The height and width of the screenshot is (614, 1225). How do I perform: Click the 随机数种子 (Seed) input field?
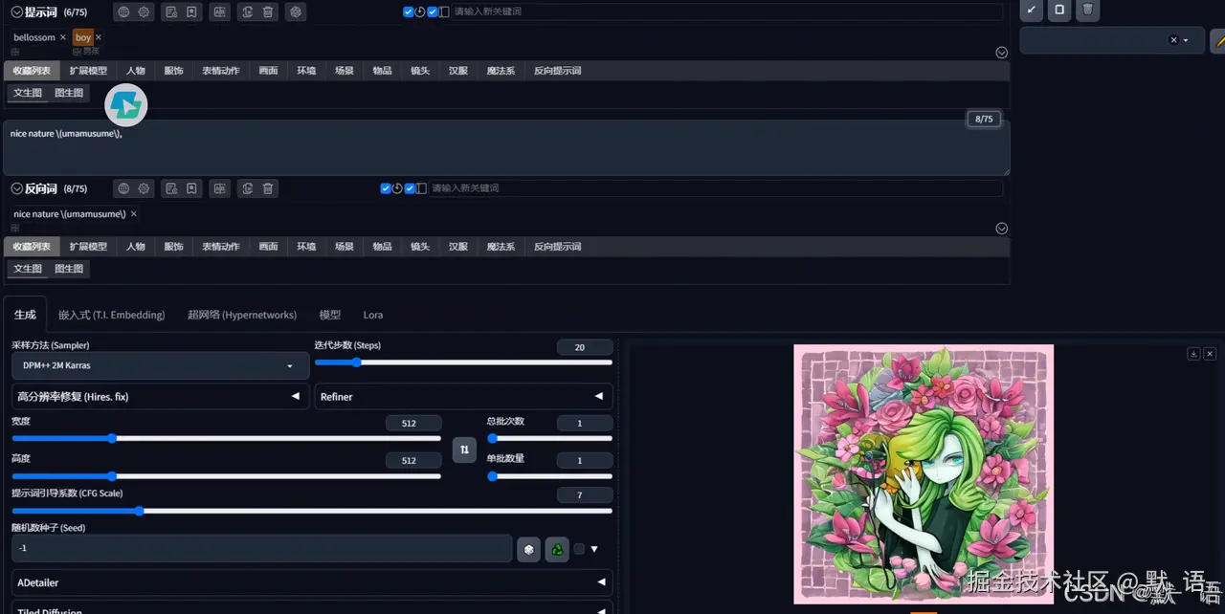262,548
